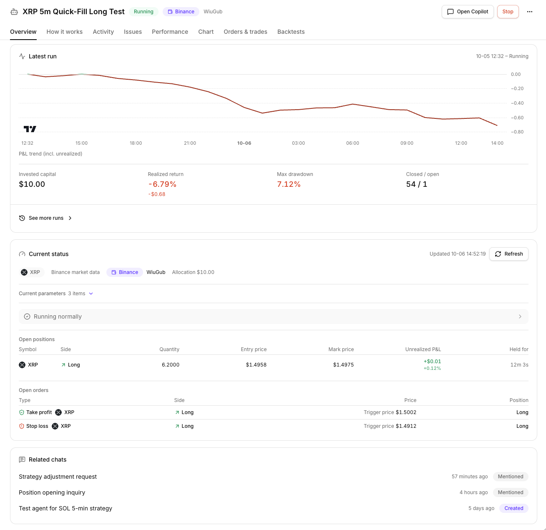Image resolution: width=546 pixels, height=530 pixels.
Task: Open the Activity tab
Action: pos(103,32)
